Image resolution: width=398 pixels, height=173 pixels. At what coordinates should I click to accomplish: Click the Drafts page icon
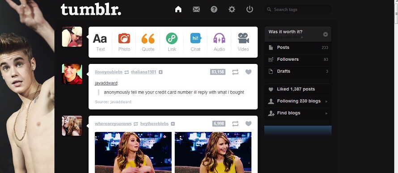pos(271,71)
